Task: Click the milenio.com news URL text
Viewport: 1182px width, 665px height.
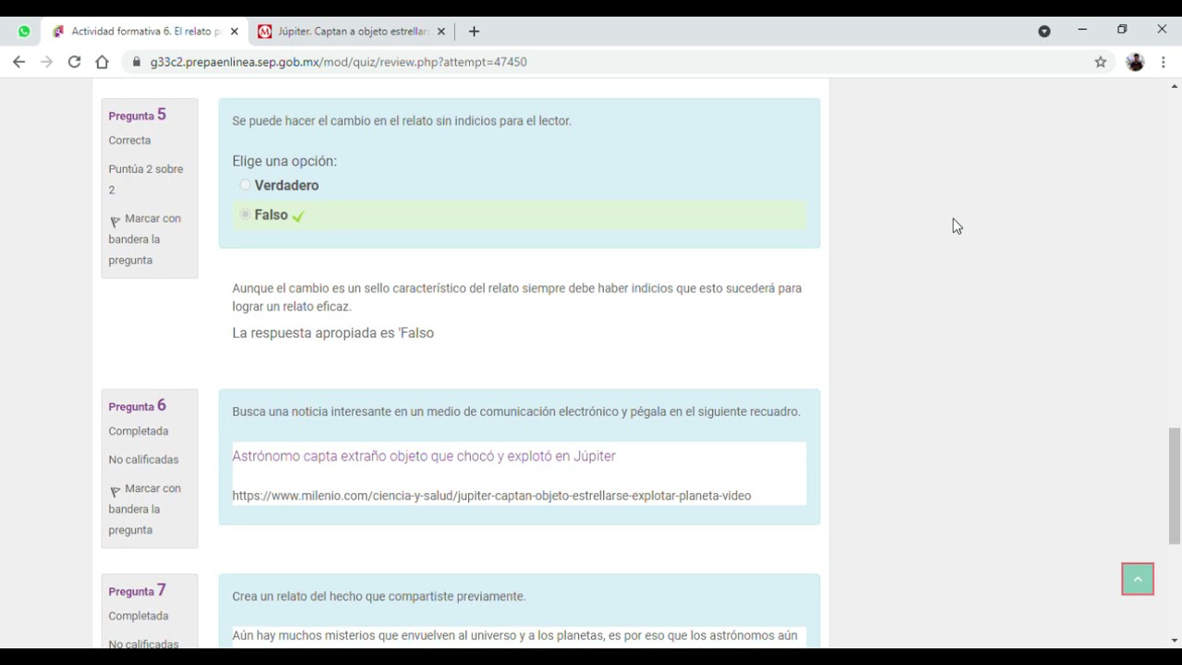Action: click(491, 496)
